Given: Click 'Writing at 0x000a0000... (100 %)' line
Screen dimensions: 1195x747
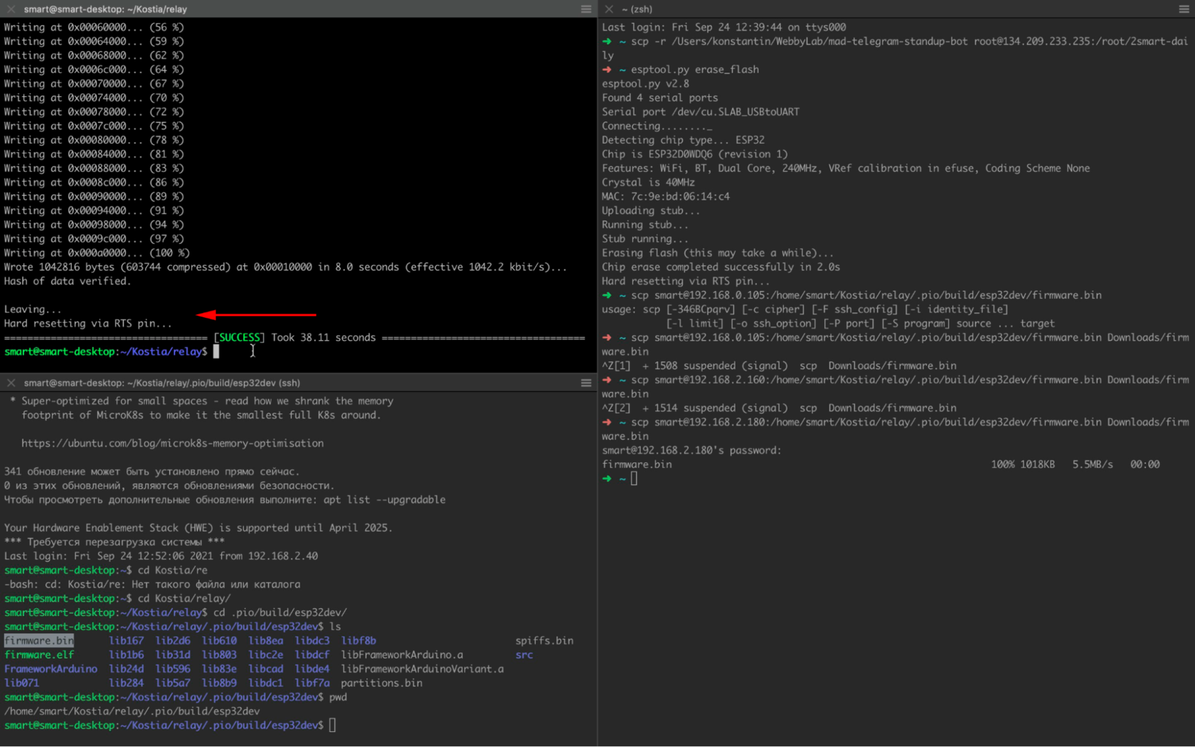Looking at the screenshot, I should click(x=97, y=253).
